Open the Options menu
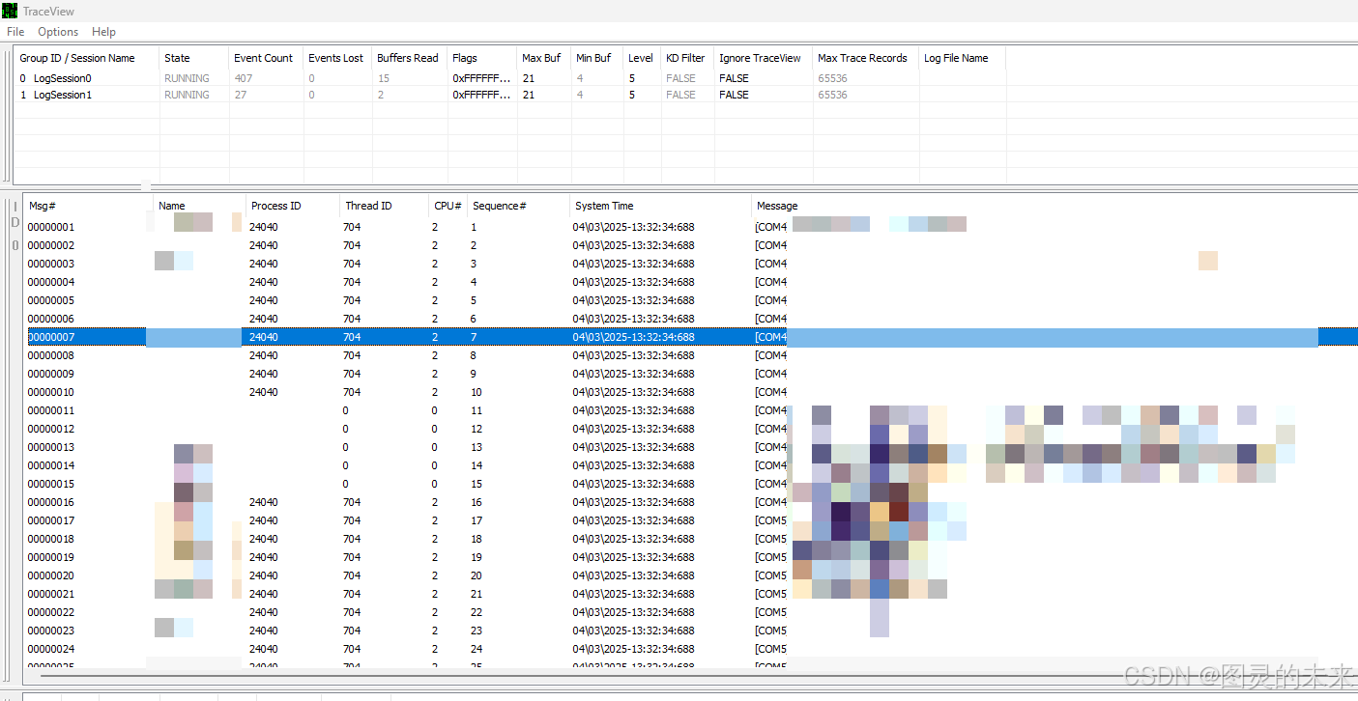Image resolution: width=1358 pixels, height=701 pixels. 57,31
